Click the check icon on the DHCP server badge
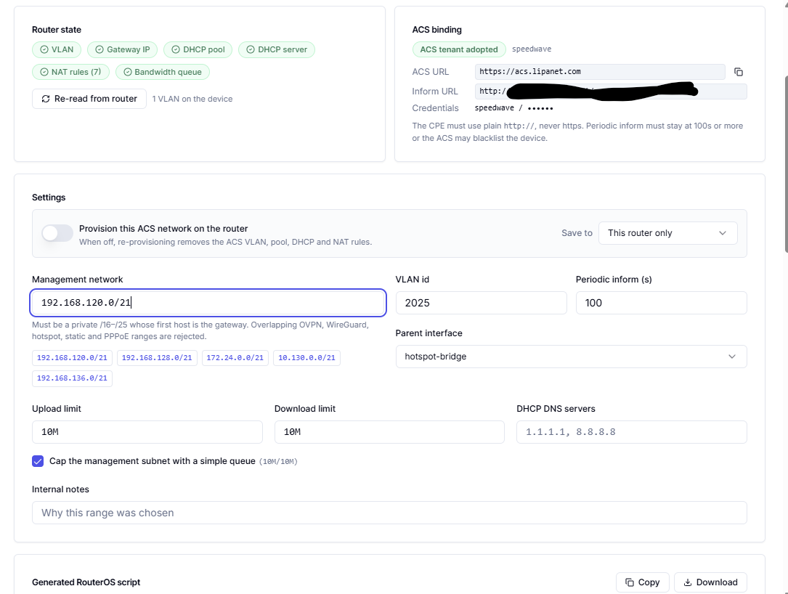 251,50
